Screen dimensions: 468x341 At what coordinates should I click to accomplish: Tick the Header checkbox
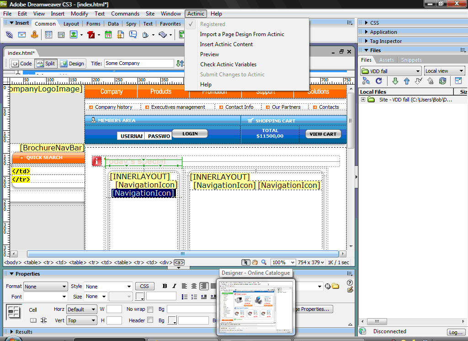[x=150, y=320]
